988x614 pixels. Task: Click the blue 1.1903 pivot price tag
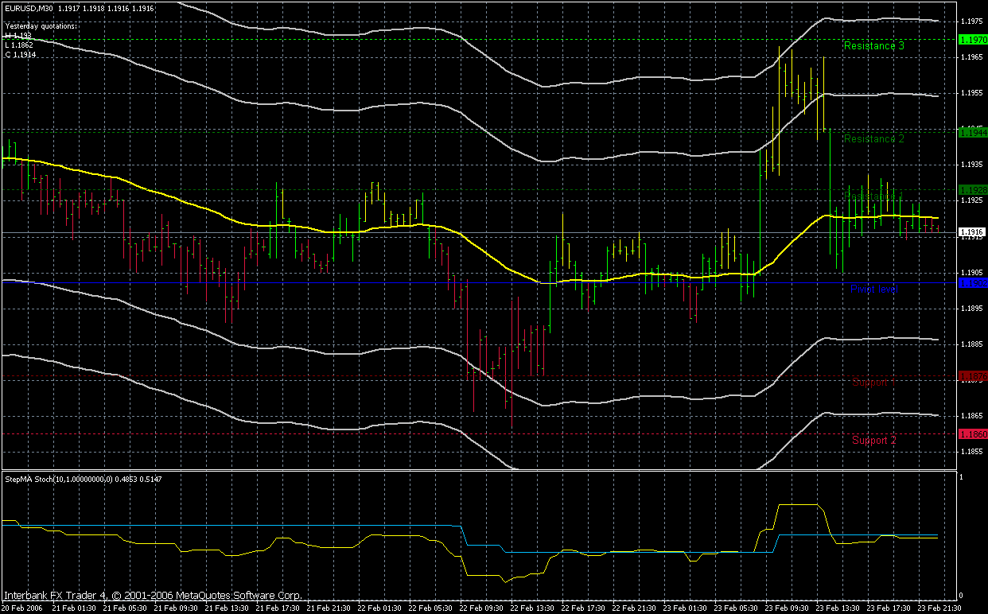pos(973,282)
